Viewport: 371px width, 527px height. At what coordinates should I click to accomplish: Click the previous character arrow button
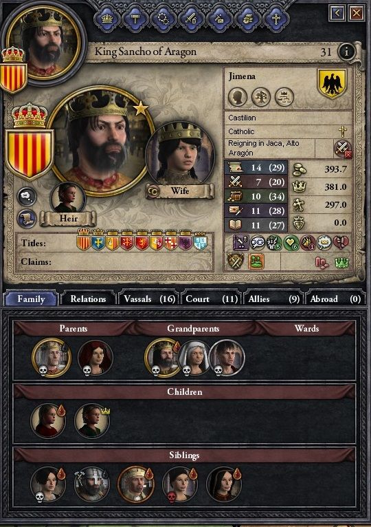point(337,13)
